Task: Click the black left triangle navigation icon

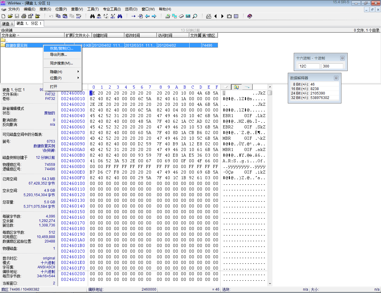Action: (x=216, y=16)
